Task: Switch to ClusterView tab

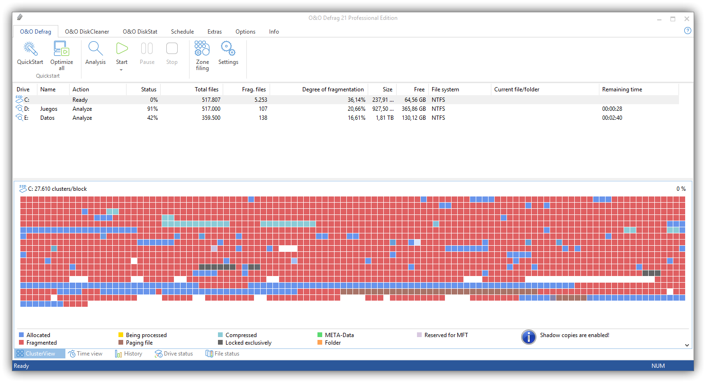Action: [40, 354]
